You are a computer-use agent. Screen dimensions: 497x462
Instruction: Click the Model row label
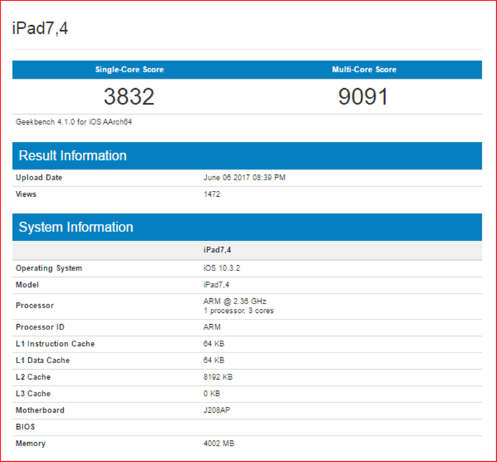(27, 285)
